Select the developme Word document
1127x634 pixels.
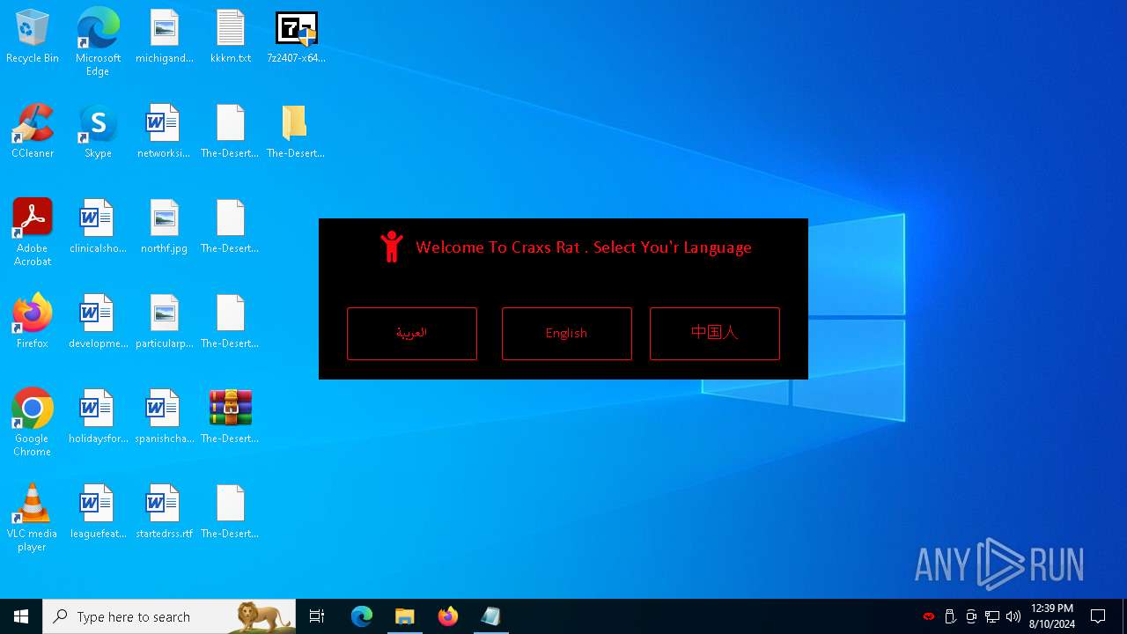(98, 322)
